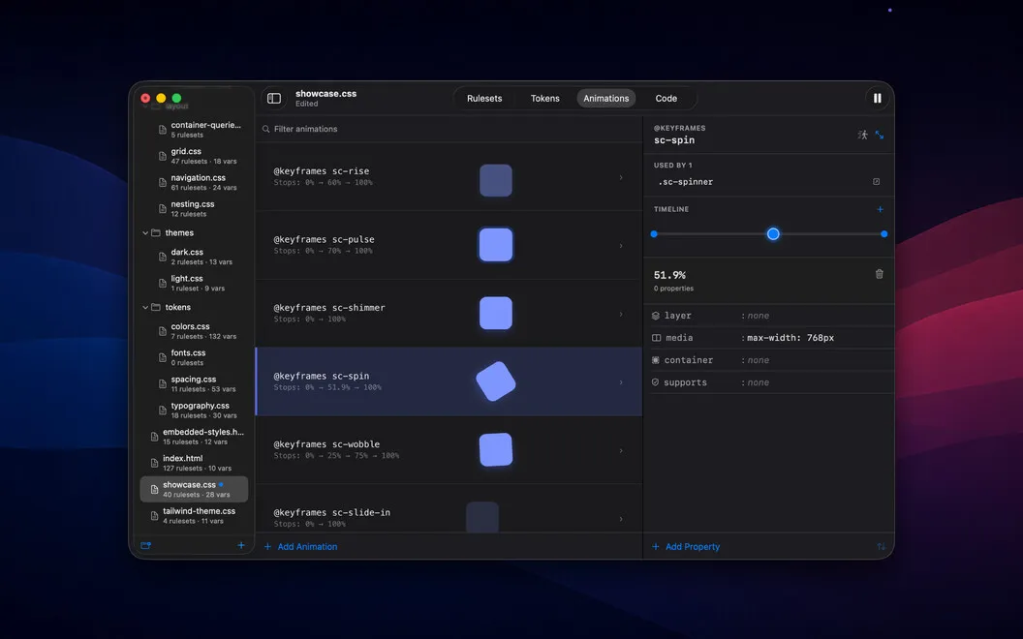Viewport: 1023px width, 639px height.
Task: Select the @keyframes sc-rise row
Action: [x=449, y=177]
